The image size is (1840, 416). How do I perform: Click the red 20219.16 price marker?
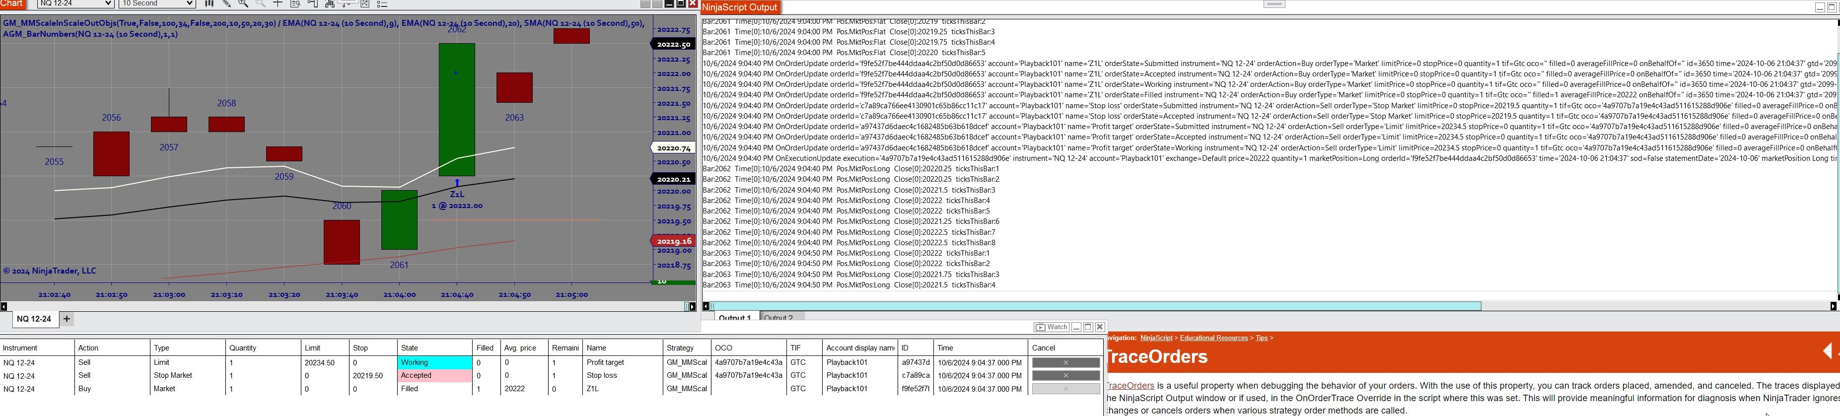coord(674,242)
